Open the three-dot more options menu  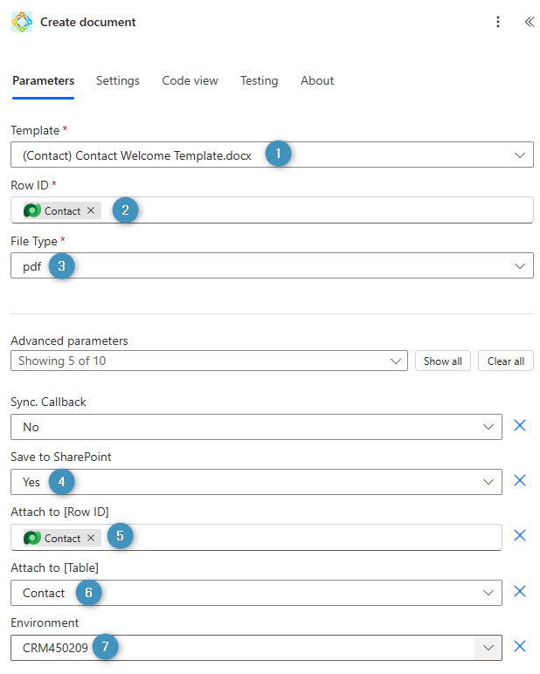[498, 22]
